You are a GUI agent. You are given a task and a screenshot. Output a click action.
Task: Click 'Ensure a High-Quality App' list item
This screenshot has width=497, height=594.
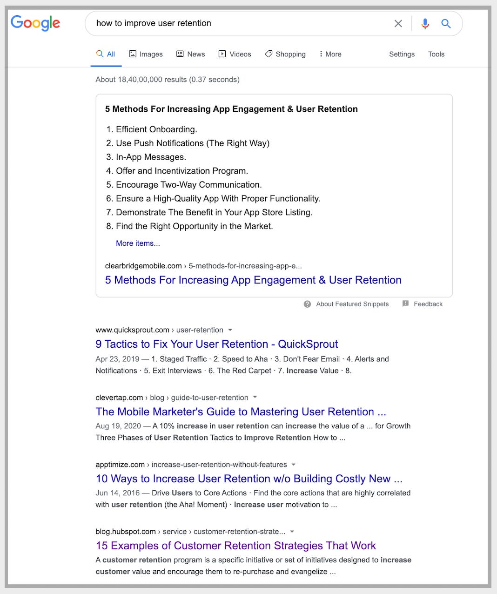coord(218,198)
